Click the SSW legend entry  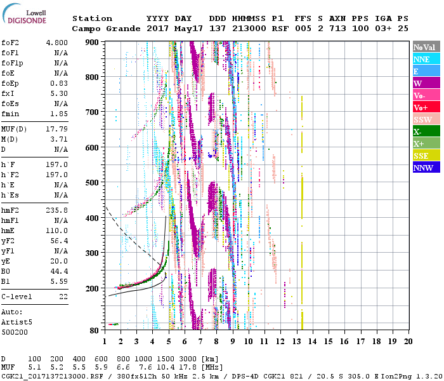426,119
